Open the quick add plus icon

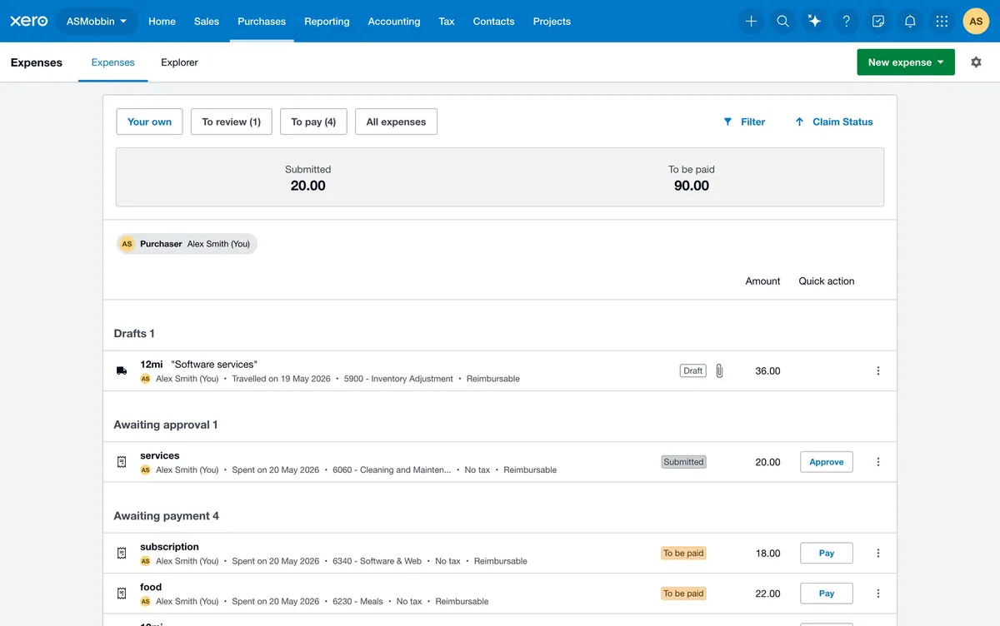751,22
